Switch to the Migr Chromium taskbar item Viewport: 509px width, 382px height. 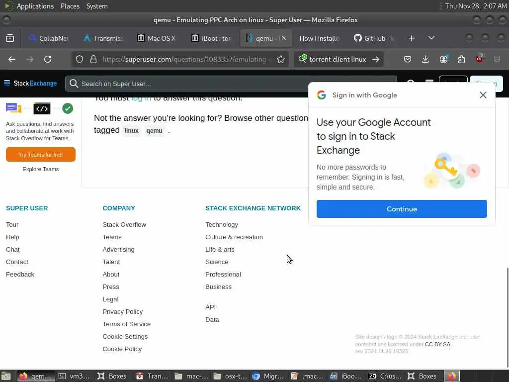(x=269, y=376)
